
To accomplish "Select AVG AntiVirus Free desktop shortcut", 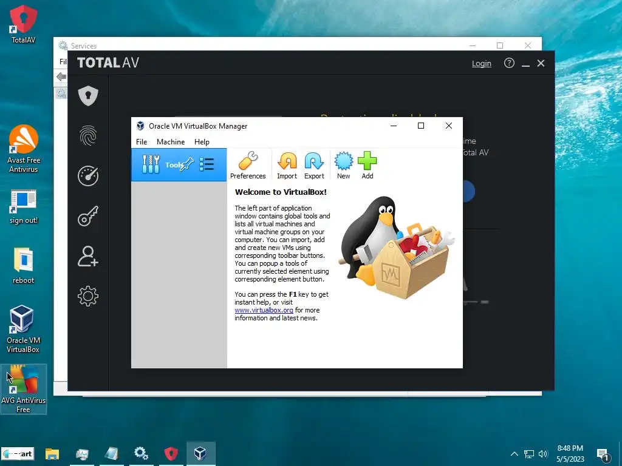I will (24, 389).
